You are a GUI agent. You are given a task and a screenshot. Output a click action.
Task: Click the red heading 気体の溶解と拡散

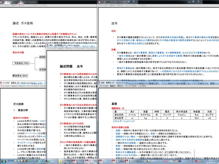click(x=120, y=127)
